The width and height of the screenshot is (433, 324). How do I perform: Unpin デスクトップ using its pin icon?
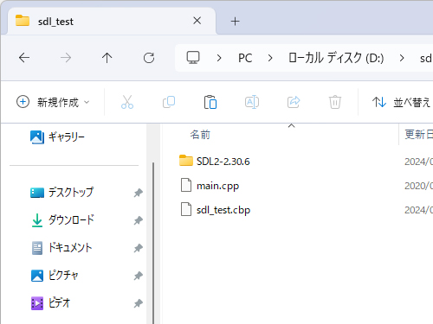(139, 193)
